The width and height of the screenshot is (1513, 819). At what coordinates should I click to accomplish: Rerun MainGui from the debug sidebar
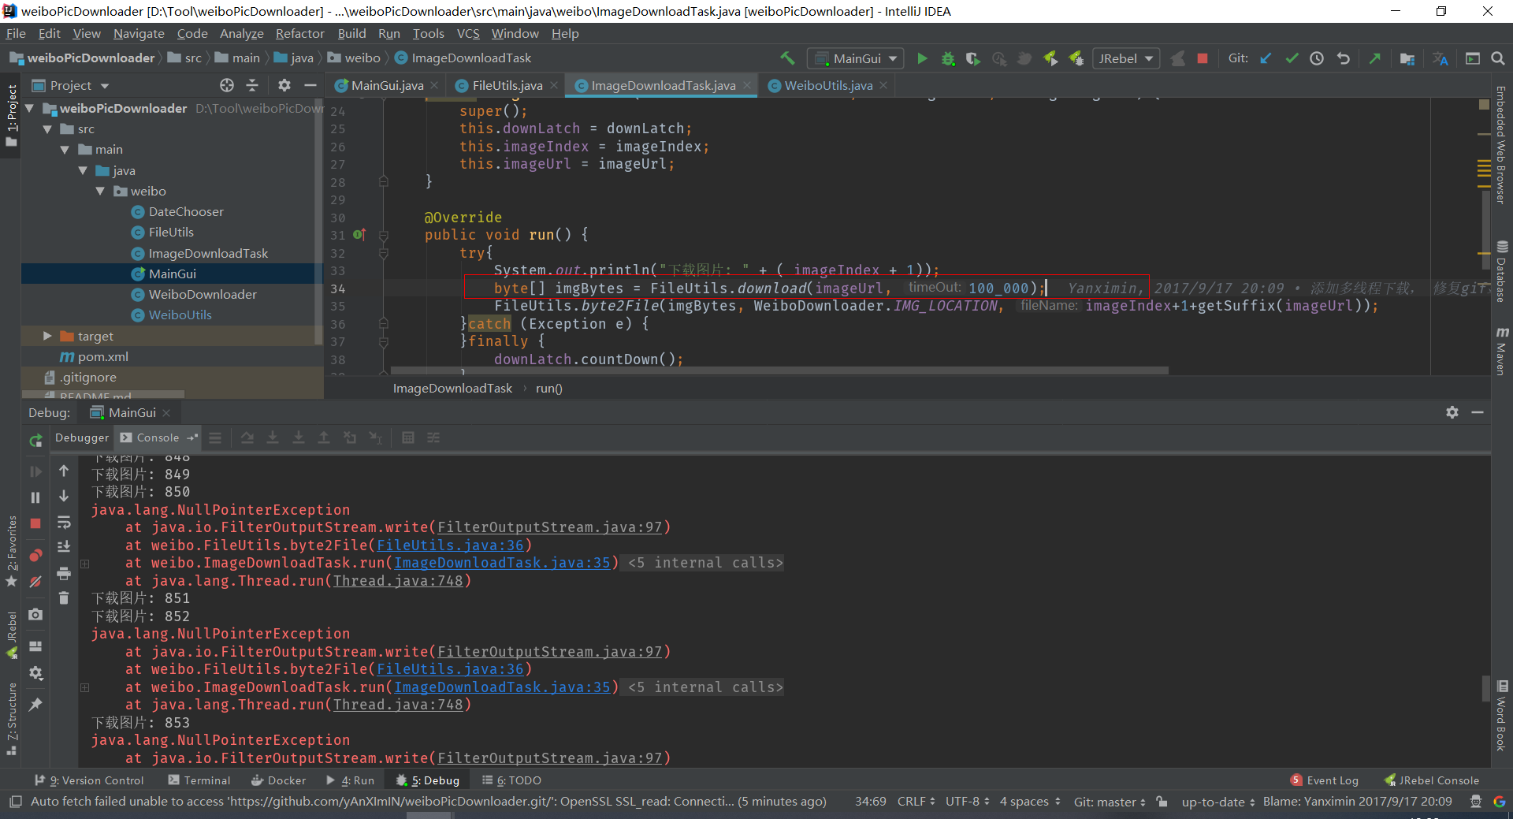[x=35, y=441]
